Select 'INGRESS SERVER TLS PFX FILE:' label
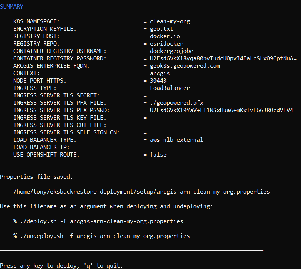 point(60,103)
